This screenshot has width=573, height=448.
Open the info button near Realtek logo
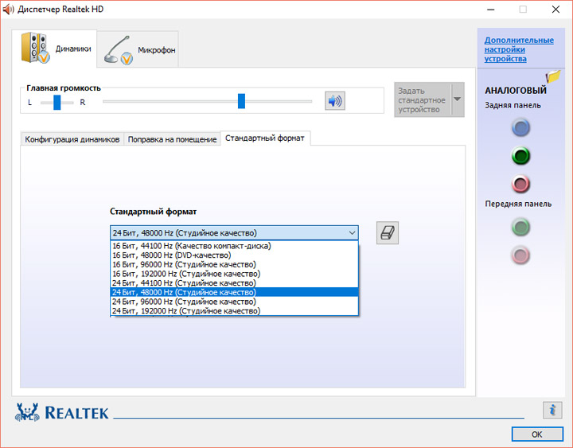click(552, 410)
